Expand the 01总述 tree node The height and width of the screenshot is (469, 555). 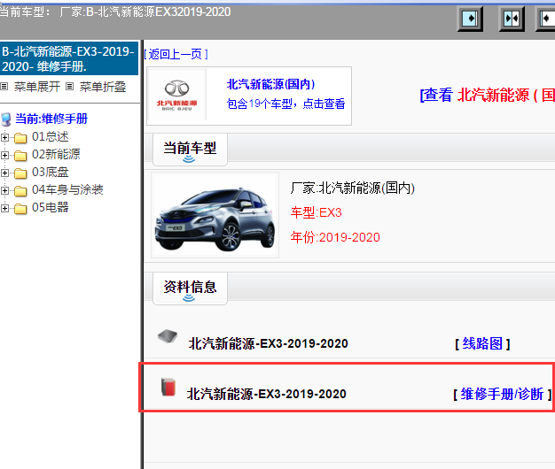(4, 137)
